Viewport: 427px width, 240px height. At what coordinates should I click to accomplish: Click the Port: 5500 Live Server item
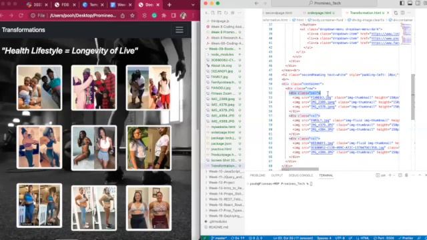click(384, 238)
